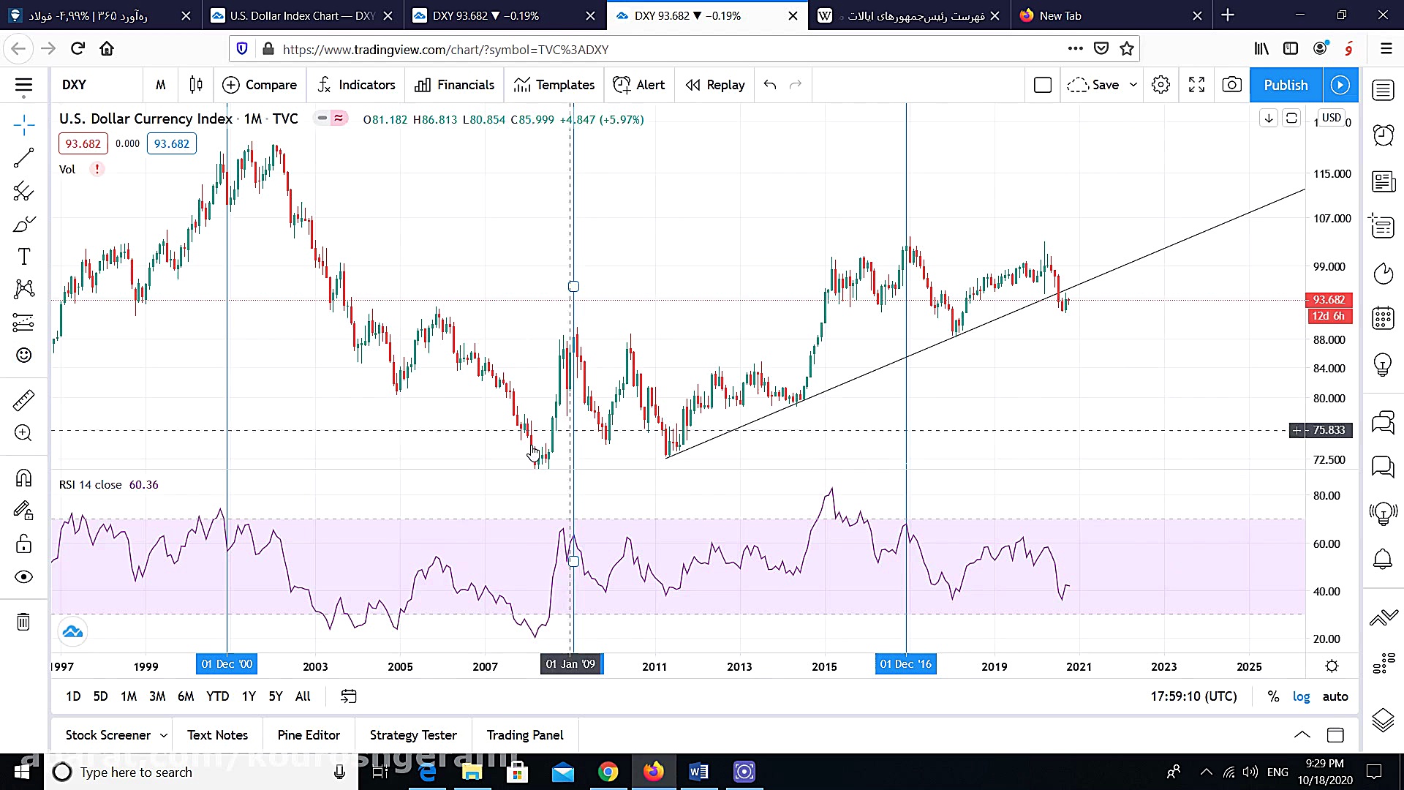The image size is (1404, 790).
Task: Click the 01 Dec '16 timeline marker
Action: click(905, 664)
